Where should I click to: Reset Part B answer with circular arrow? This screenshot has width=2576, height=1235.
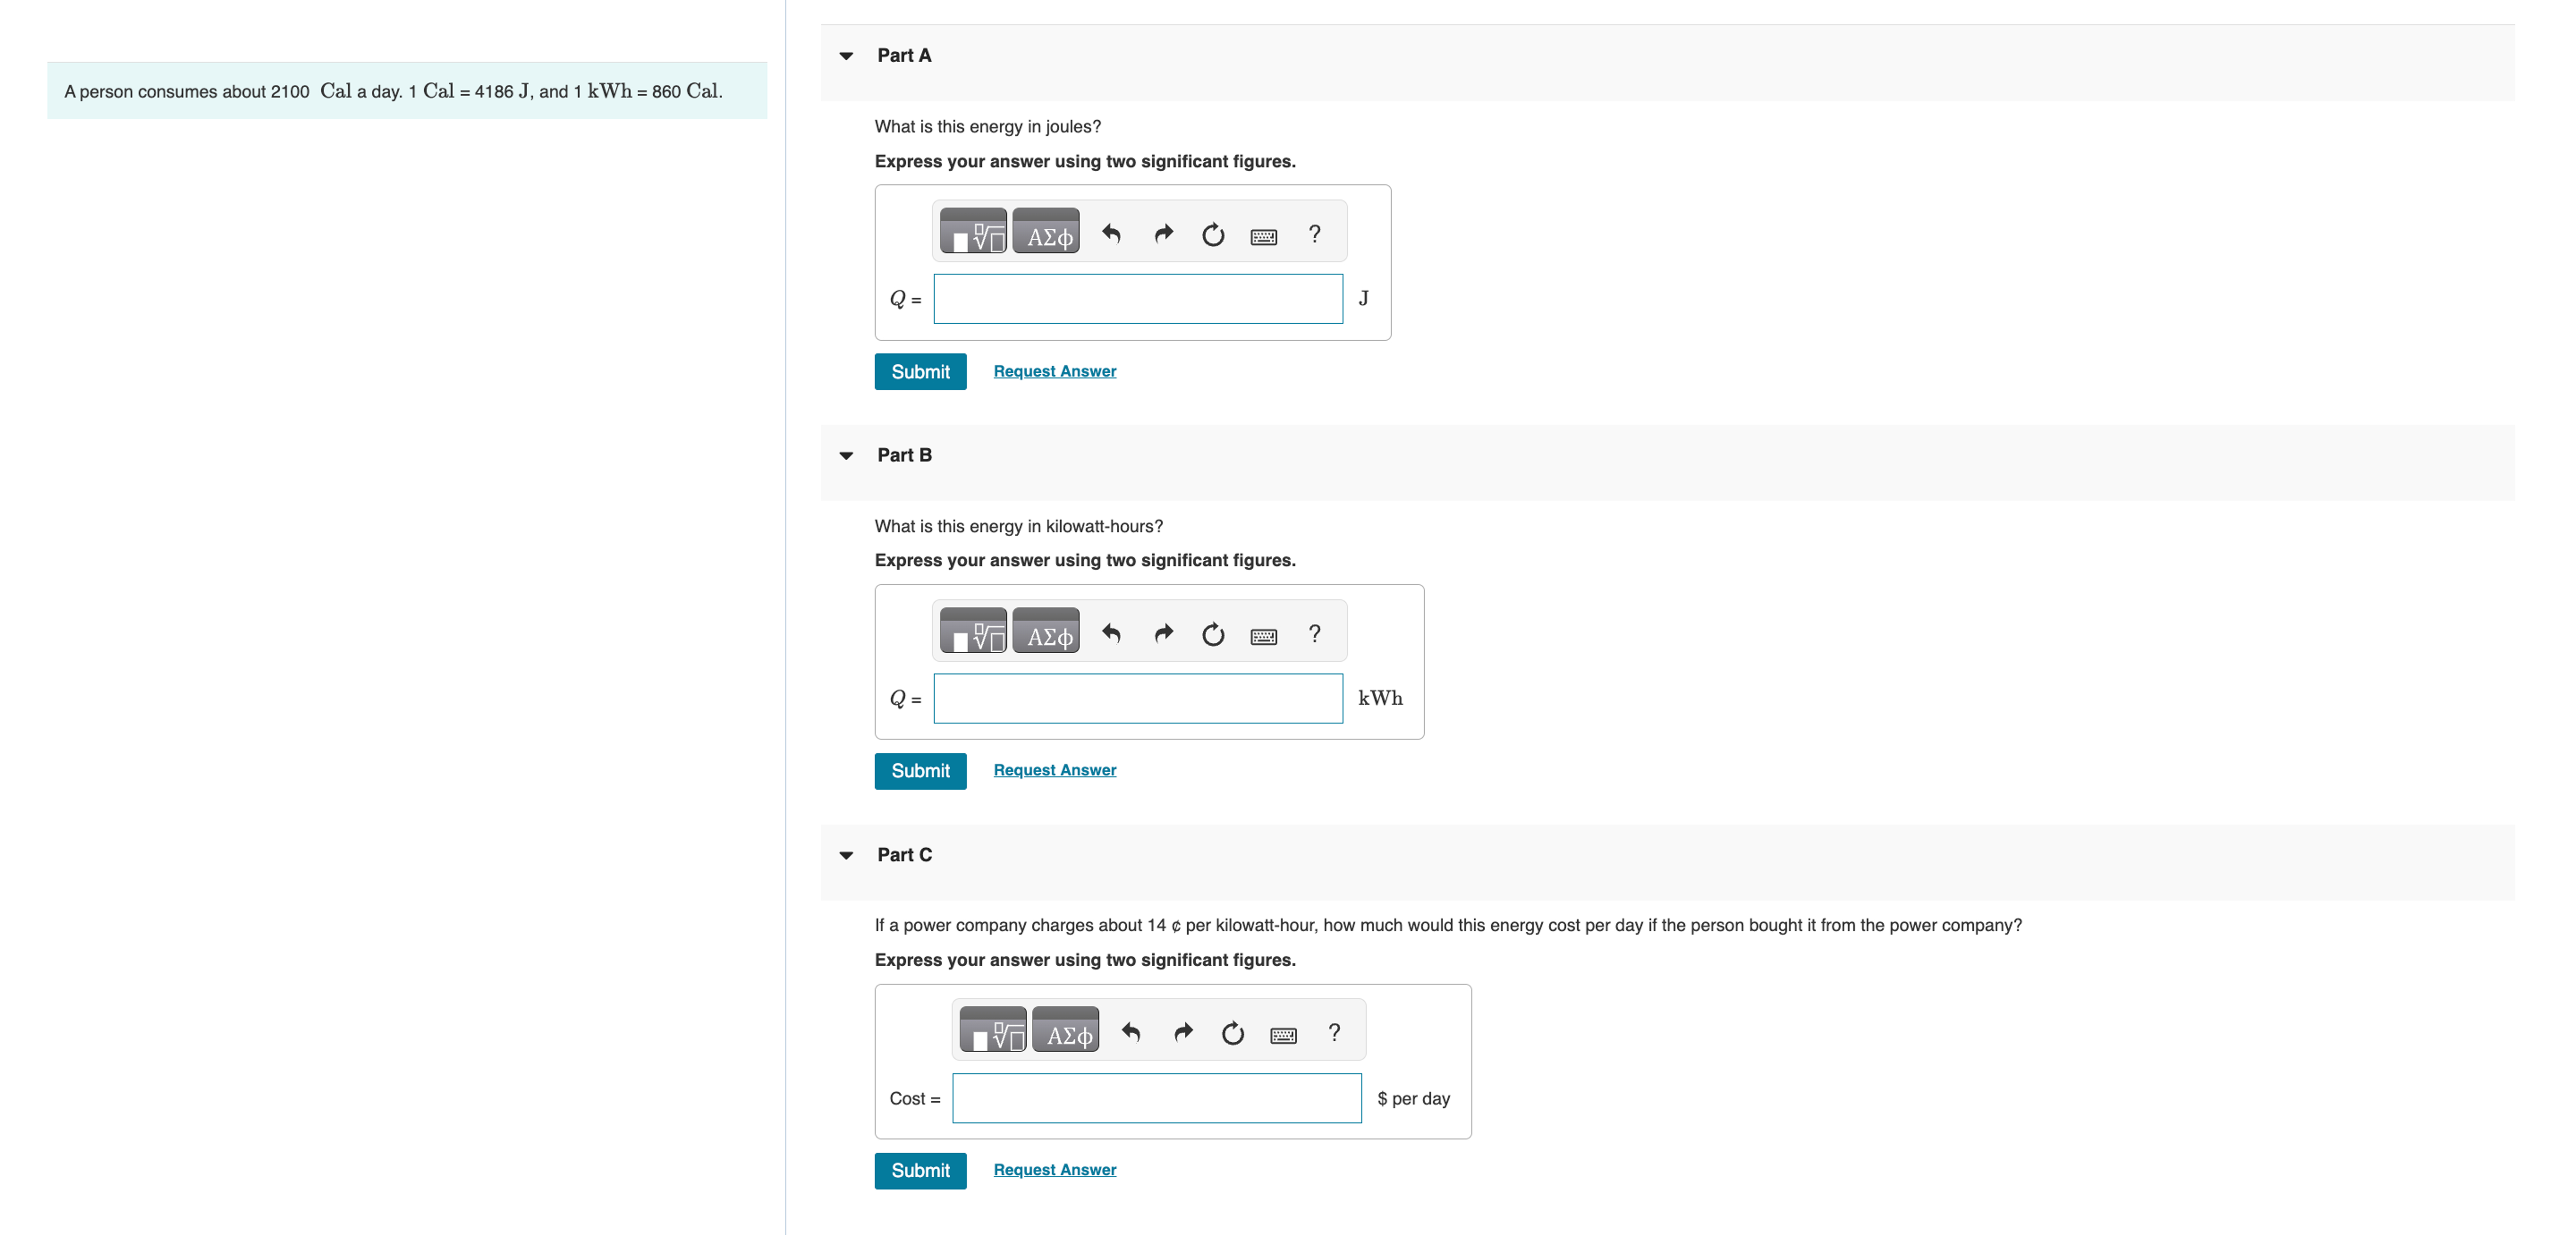tap(1213, 634)
